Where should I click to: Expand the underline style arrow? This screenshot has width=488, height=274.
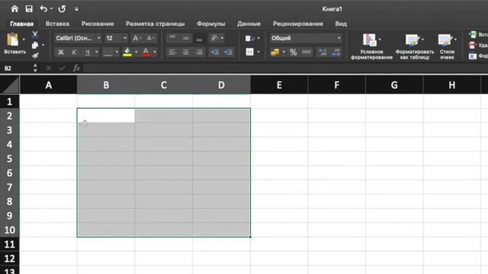pos(97,52)
